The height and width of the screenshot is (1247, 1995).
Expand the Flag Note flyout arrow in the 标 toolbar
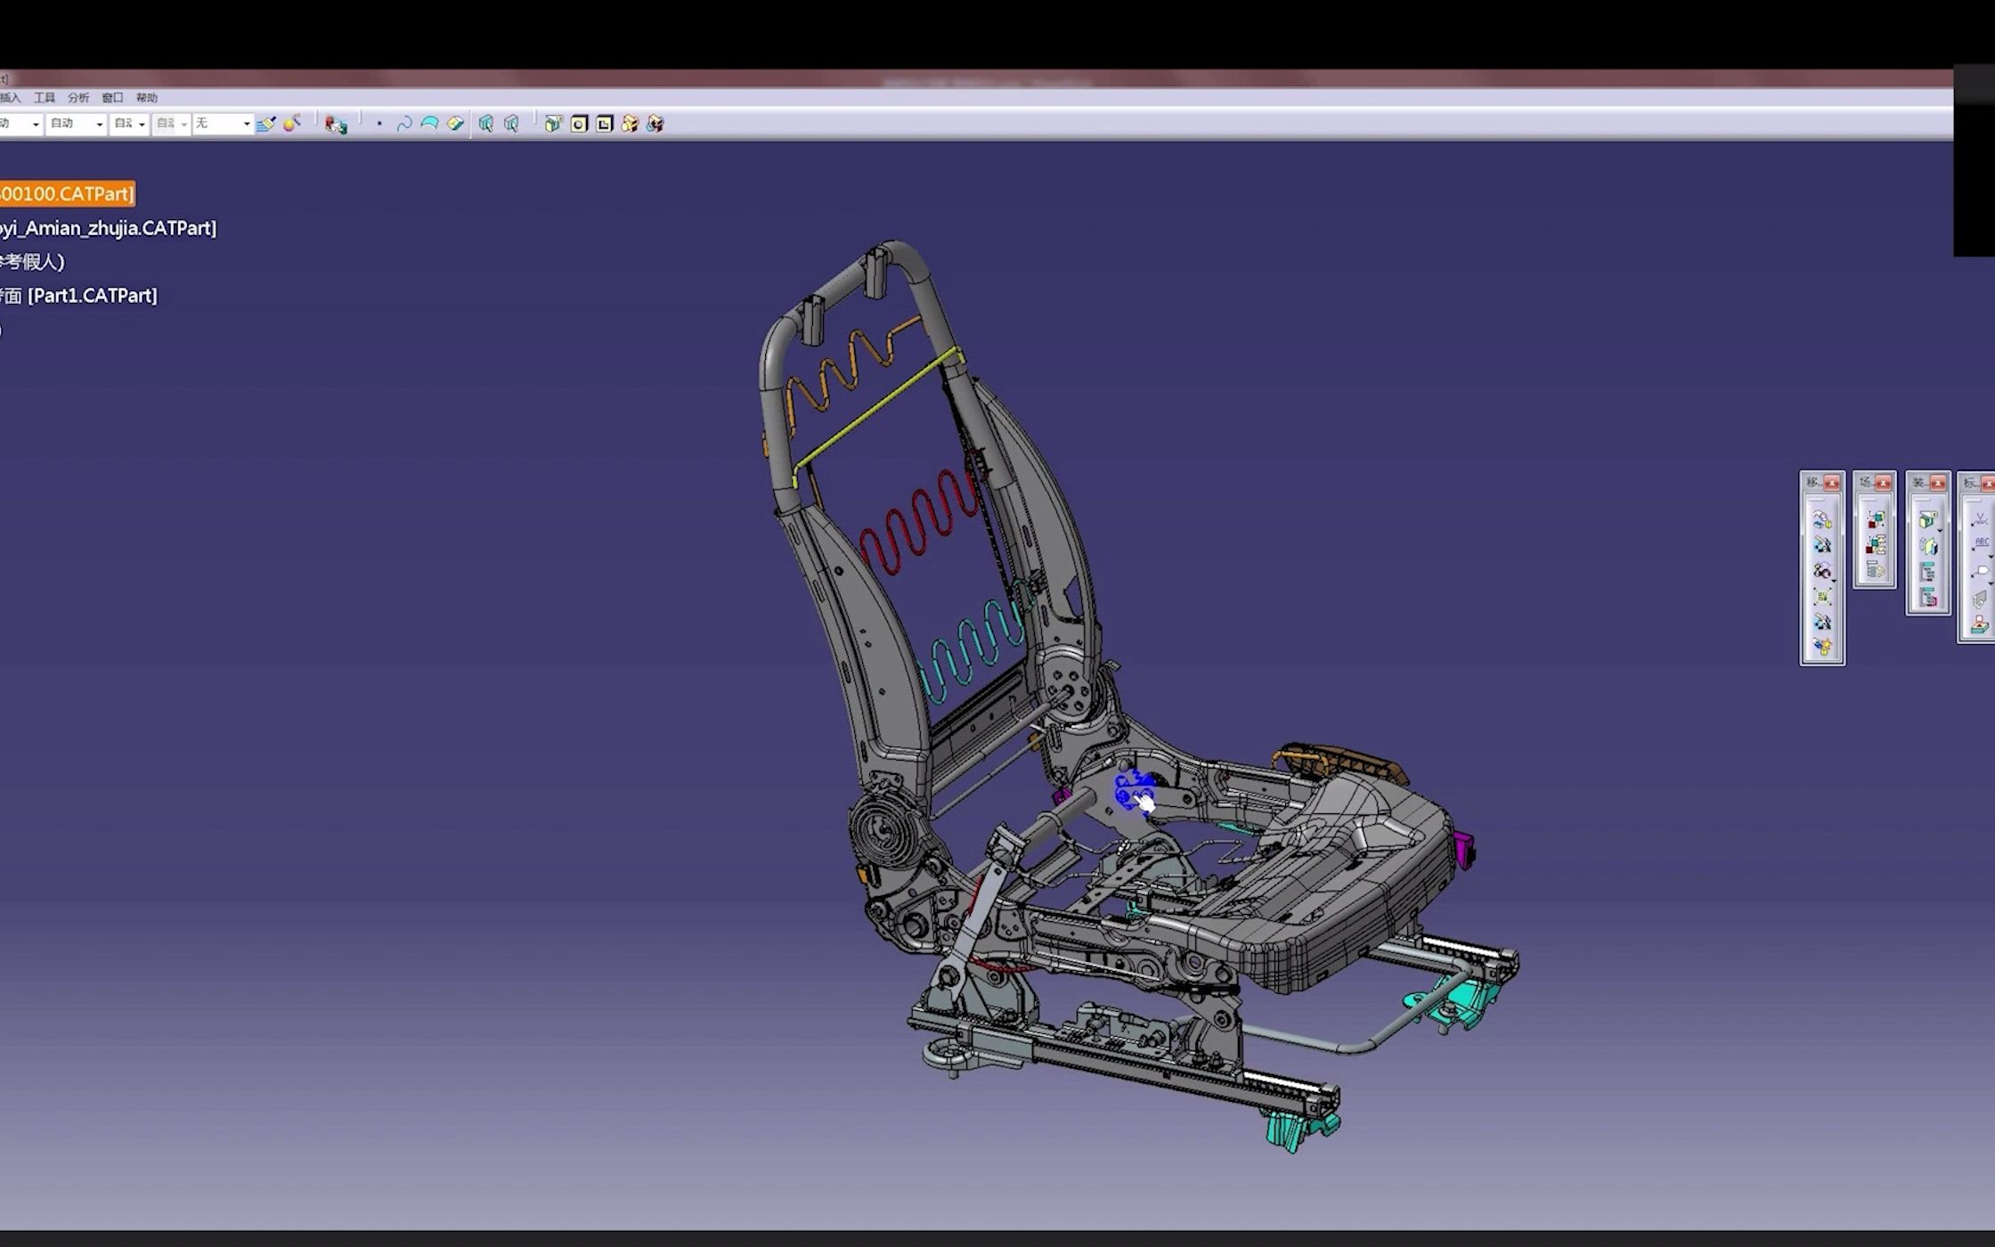(x=1991, y=583)
